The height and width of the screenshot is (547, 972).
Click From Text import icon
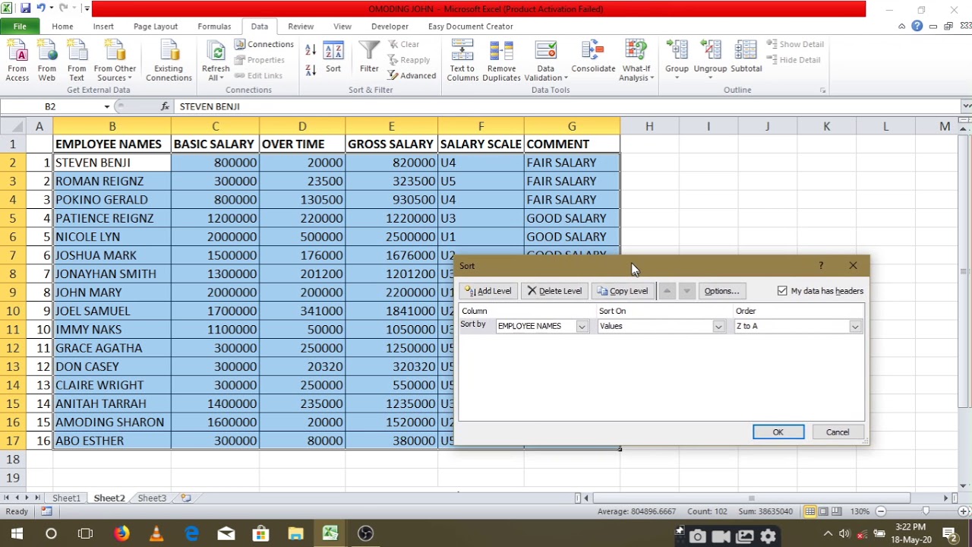coord(77,61)
